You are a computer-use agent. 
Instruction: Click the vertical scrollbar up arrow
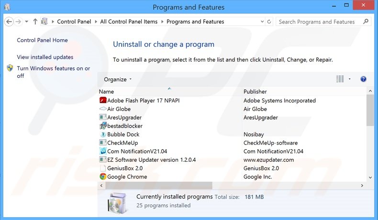point(370,91)
